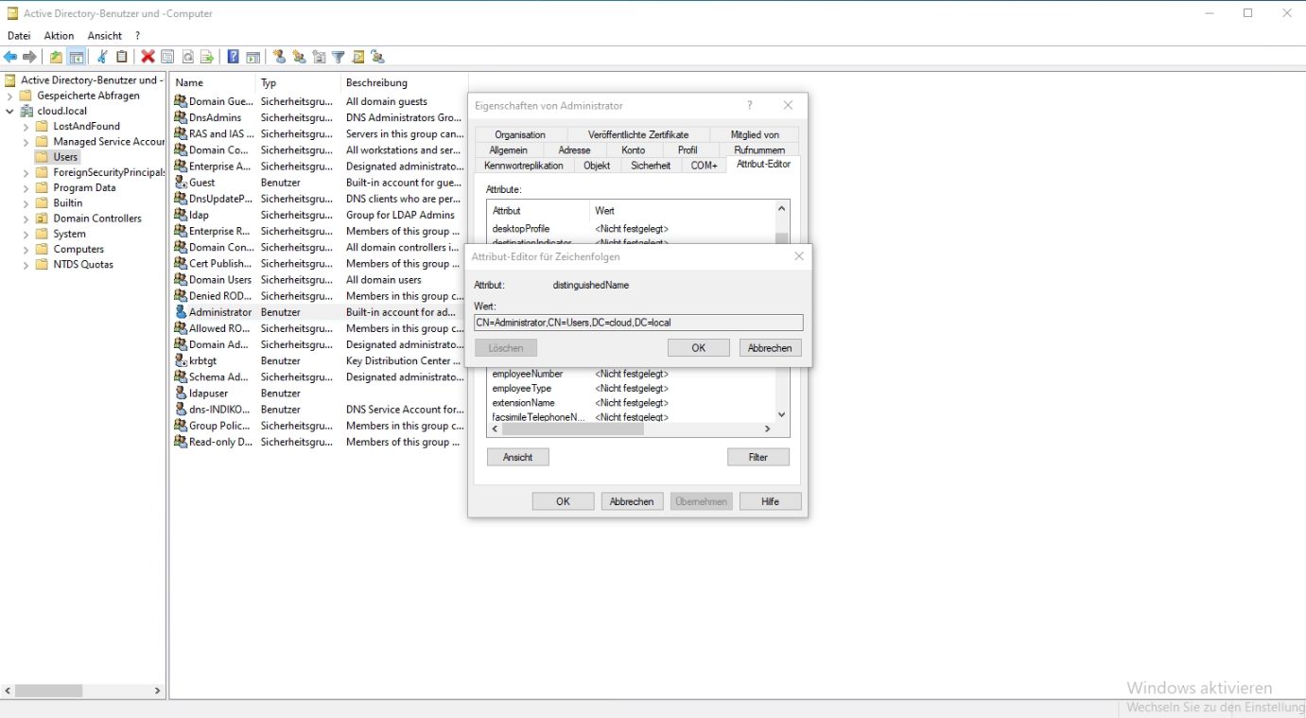Select the Domain Users list row

coord(320,280)
